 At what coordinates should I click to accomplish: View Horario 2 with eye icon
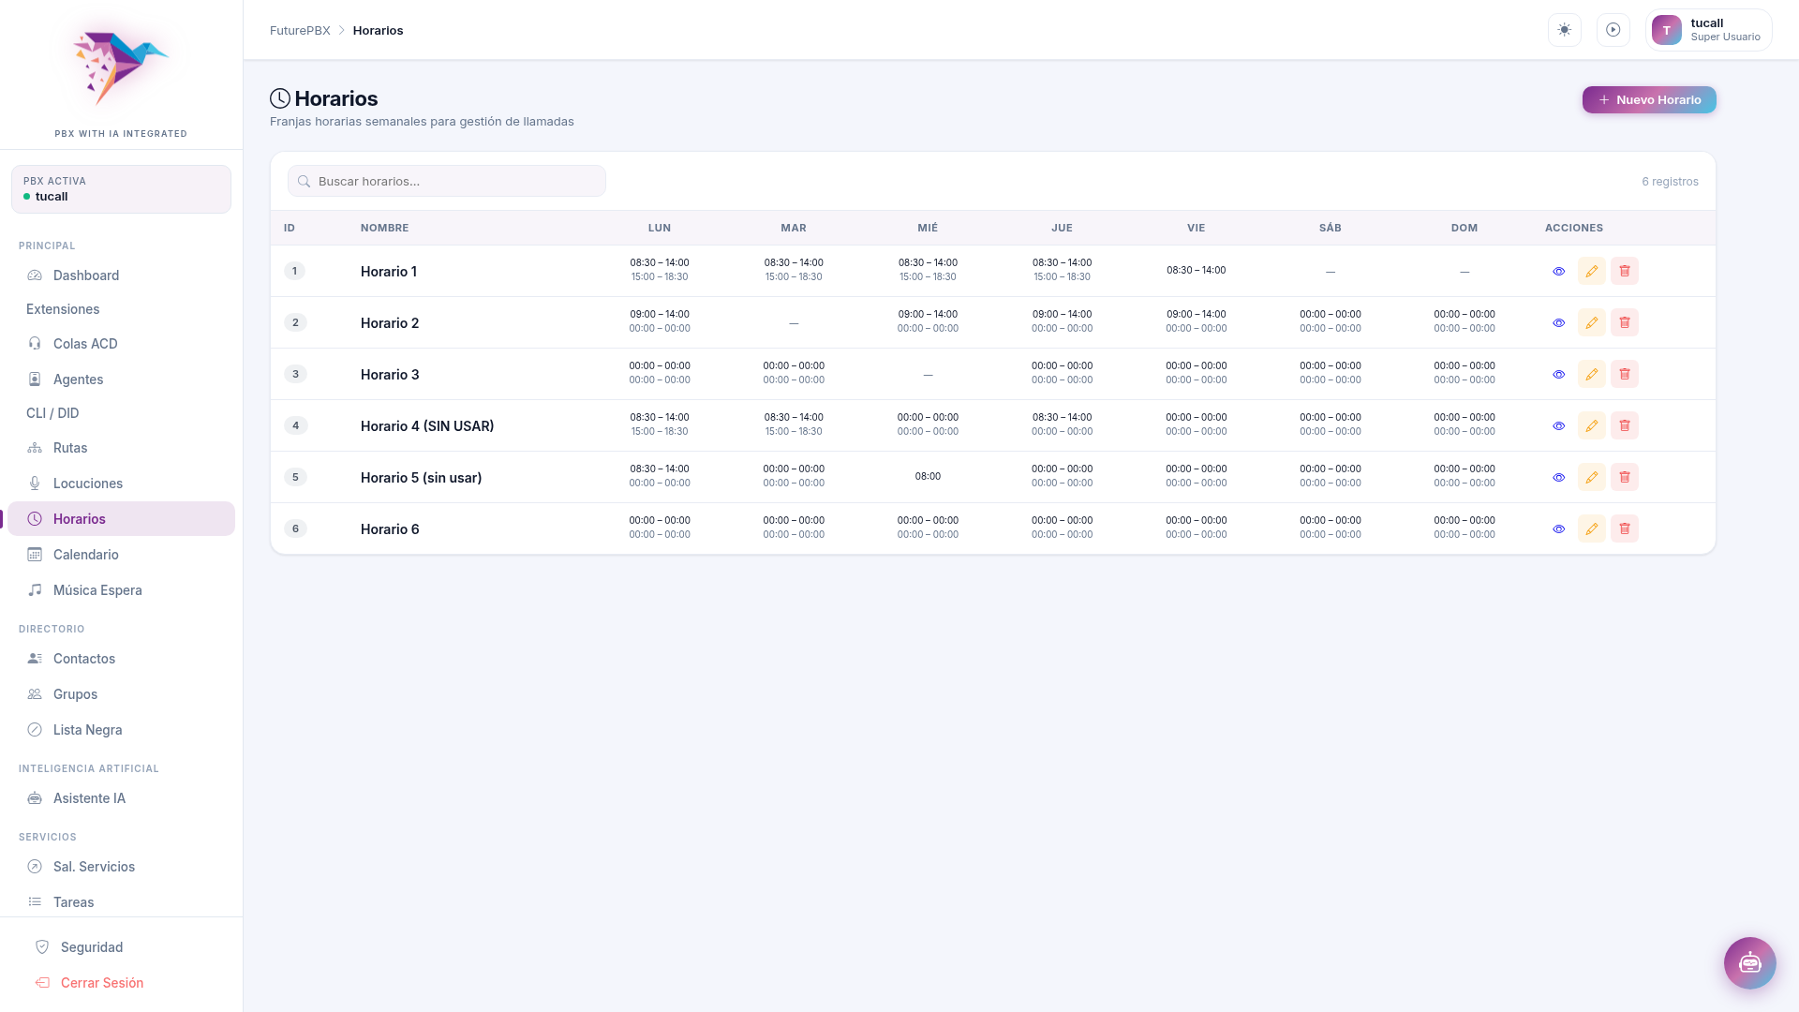1558,322
